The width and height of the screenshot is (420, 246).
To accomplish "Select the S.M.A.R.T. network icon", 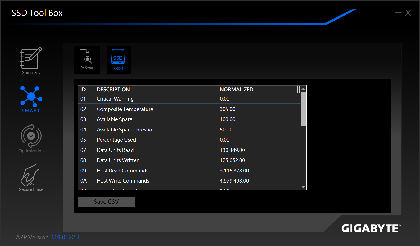I will [x=31, y=96].
